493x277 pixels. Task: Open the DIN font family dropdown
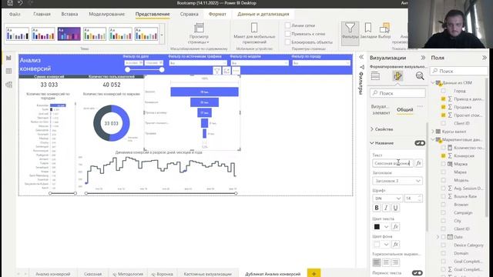pyautogui.click(x=387, y=199)
